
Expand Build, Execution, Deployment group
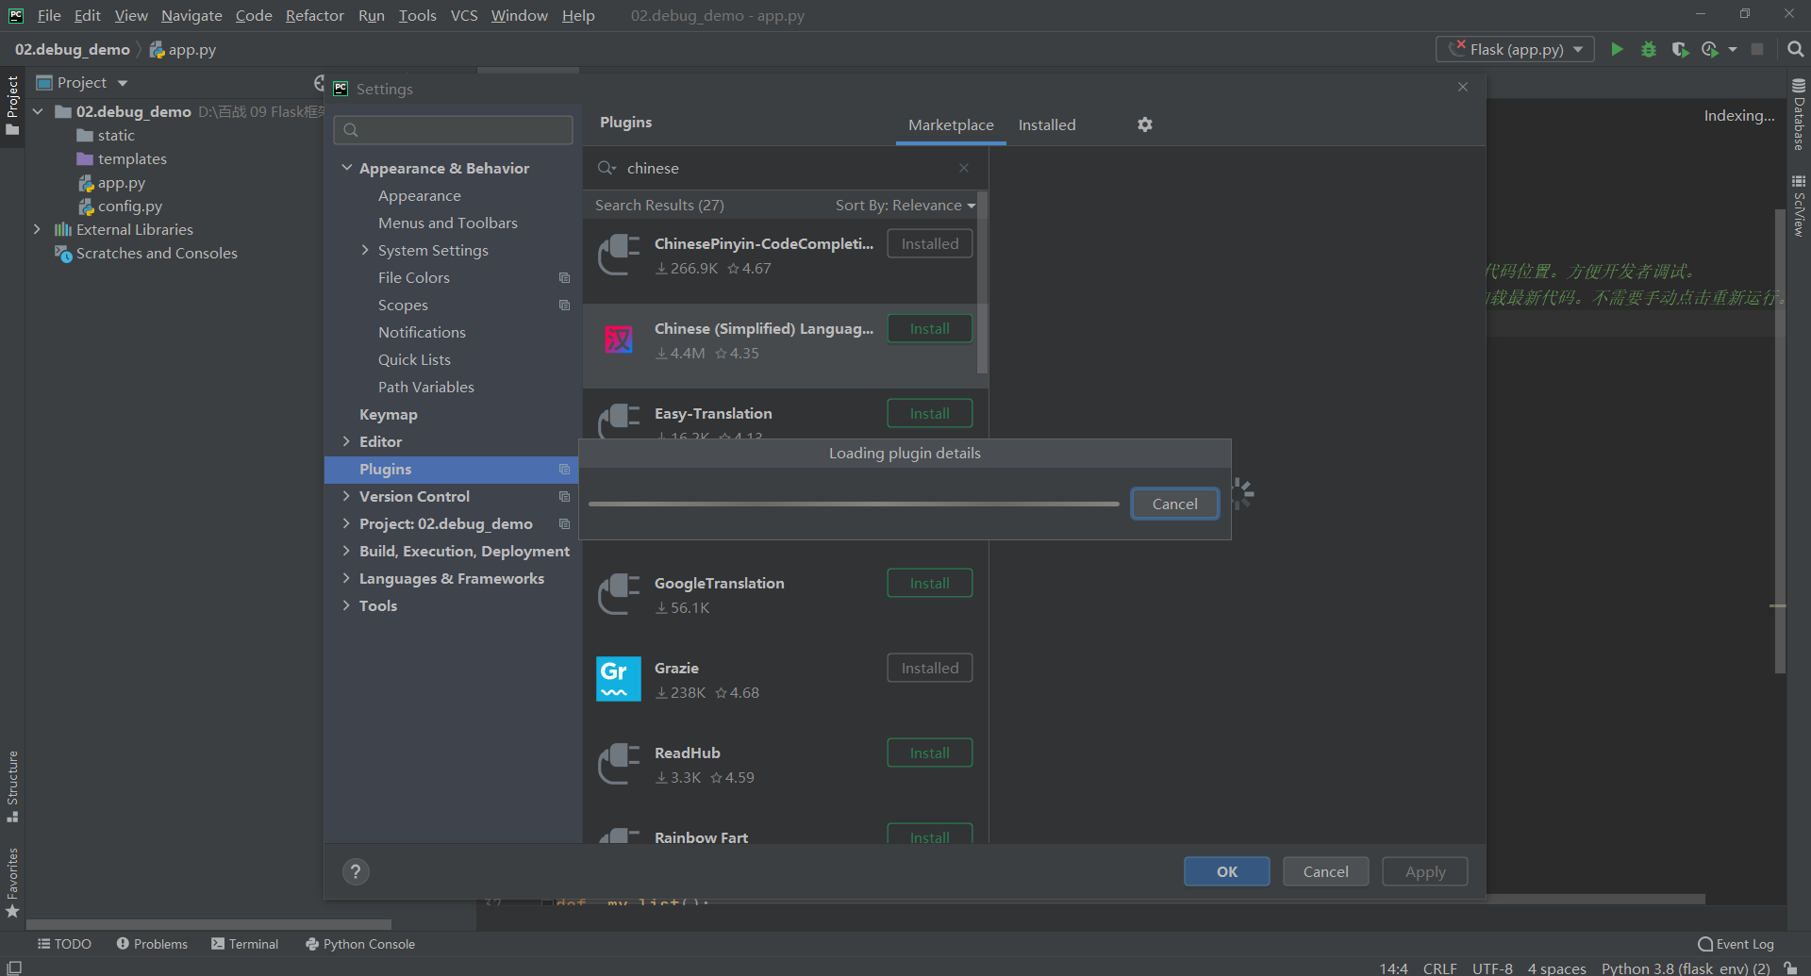(347, 551)
